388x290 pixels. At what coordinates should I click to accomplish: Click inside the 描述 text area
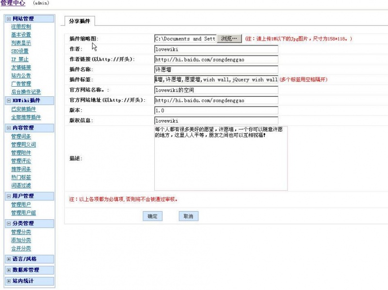pyautogui.click(x=221, y=165)
